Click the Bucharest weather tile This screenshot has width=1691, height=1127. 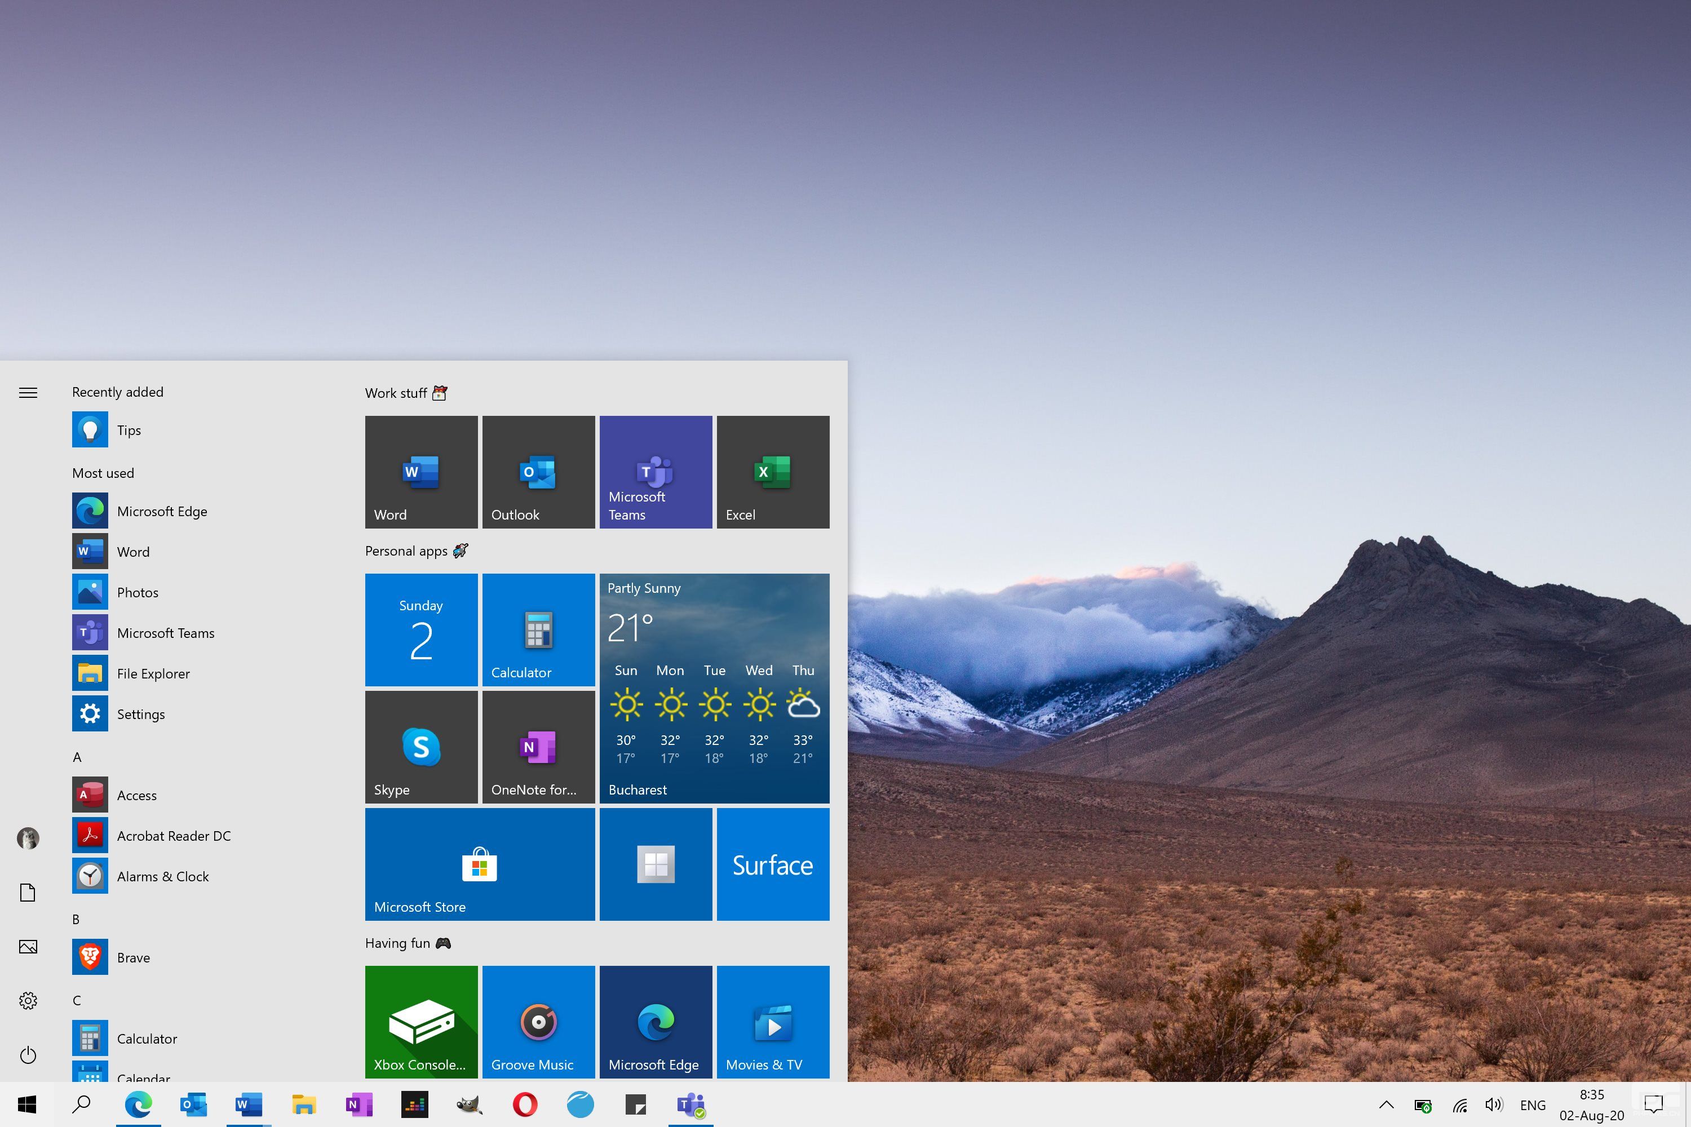[714, 688]
